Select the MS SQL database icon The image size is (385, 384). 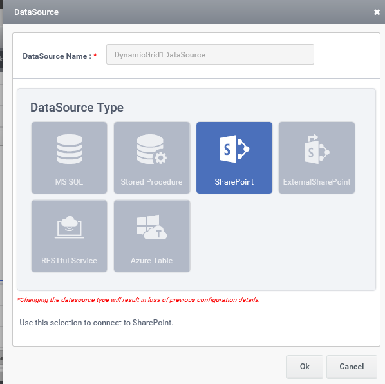[70, 149]
